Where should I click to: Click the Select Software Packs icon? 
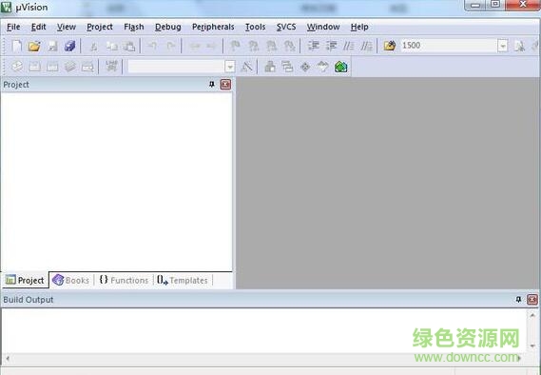point(322,67)
